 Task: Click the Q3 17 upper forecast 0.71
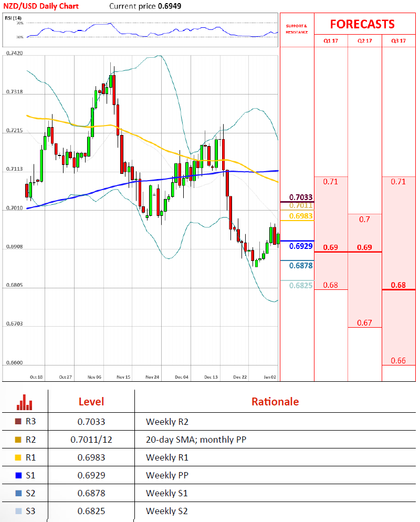pyautogui.click(x=398, y=181)
